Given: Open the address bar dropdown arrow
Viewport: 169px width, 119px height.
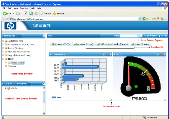Looking at the screenshot, I should point(140,19).
